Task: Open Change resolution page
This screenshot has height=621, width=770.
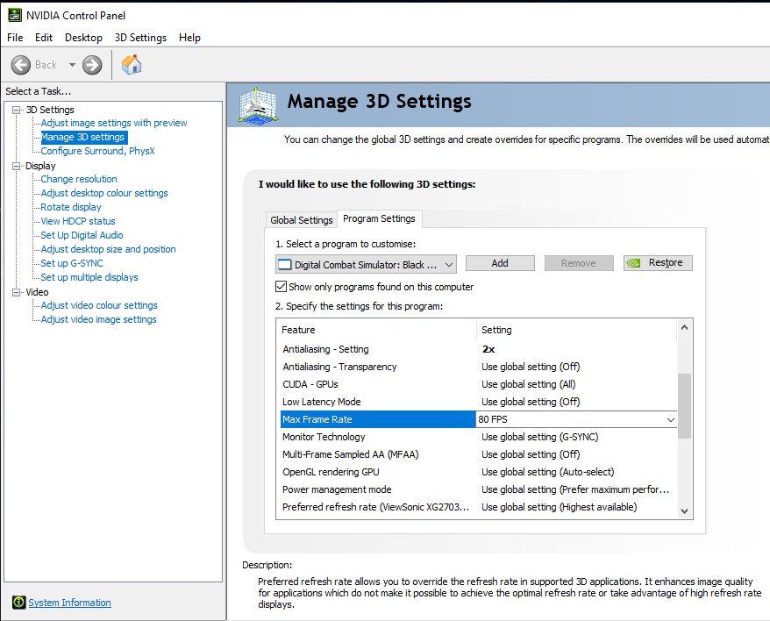Action: pyautogui.click(x=79, y=179)
